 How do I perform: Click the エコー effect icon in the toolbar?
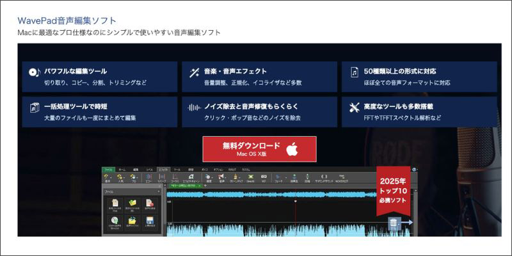[x=148, y=178]
